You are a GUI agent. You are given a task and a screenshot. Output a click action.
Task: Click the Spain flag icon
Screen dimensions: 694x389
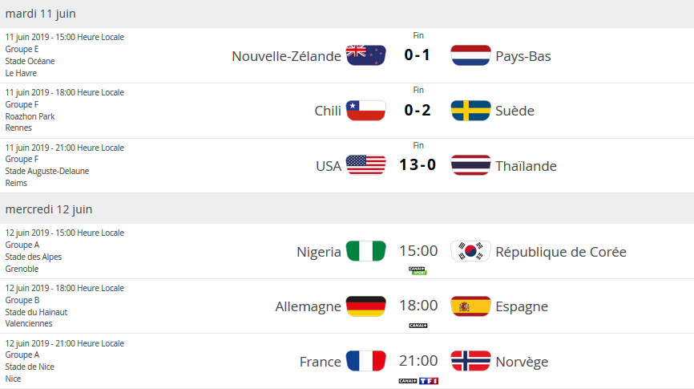[470, 306]
